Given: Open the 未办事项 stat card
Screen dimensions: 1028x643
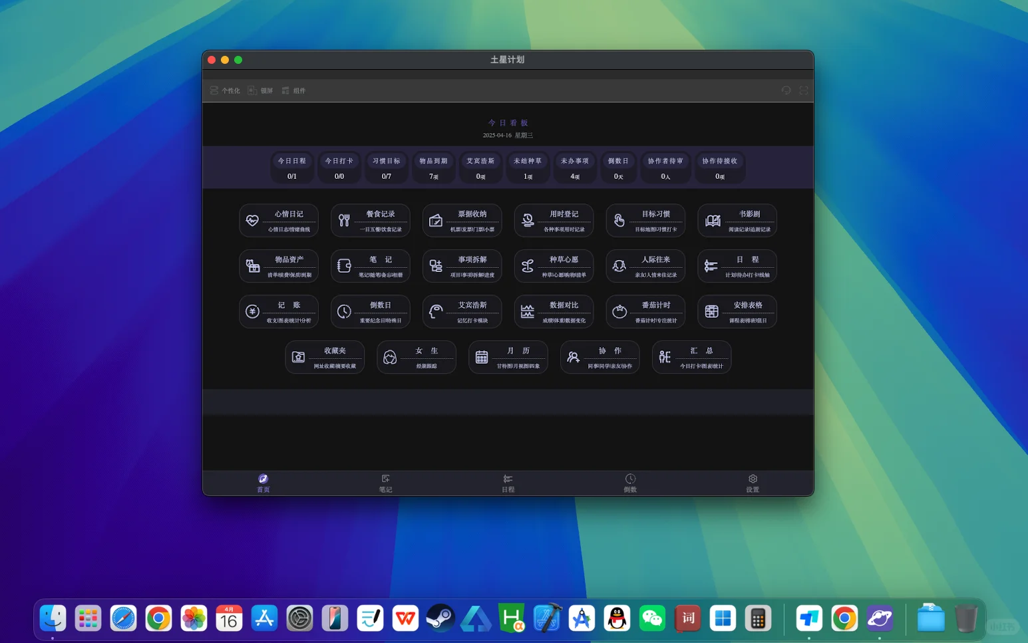Looking at the screenshot, I should (575, 168).
